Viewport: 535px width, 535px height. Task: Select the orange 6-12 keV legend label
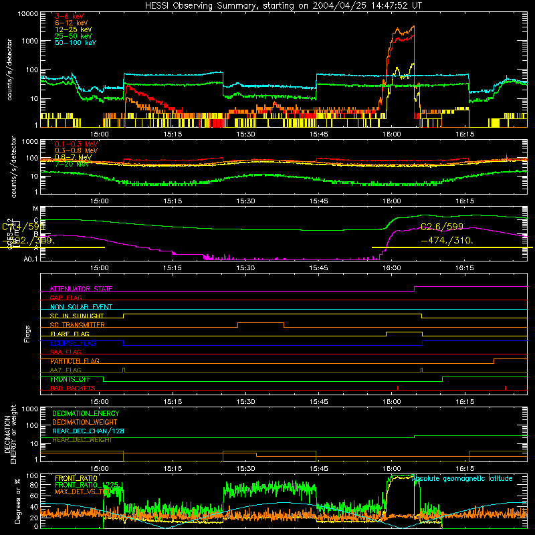pos(72,23)
